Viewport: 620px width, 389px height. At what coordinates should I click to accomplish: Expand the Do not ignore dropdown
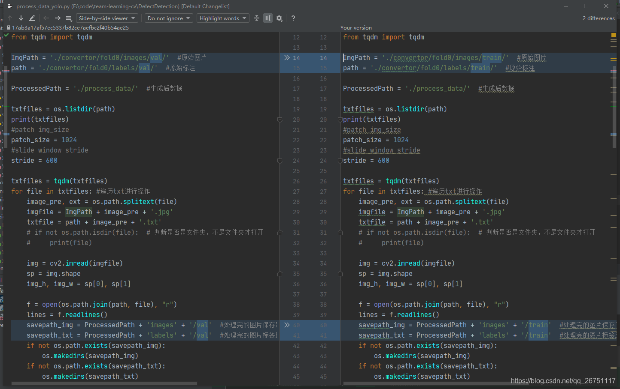pos(169,18)
